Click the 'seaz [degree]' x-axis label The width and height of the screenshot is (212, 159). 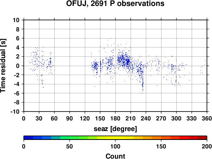pyautogui.click(x=115, y=129)
